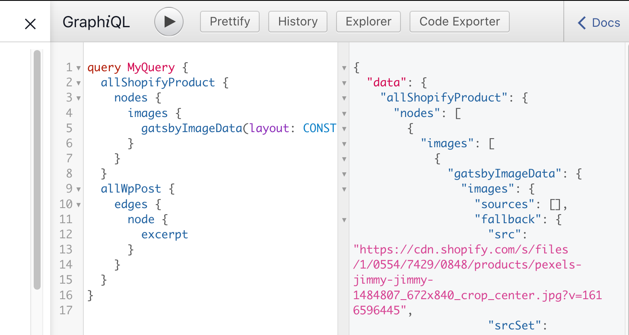Click the allWpPost field in the editor
Screen dimensions: 629x335
(x=131, y=189)
